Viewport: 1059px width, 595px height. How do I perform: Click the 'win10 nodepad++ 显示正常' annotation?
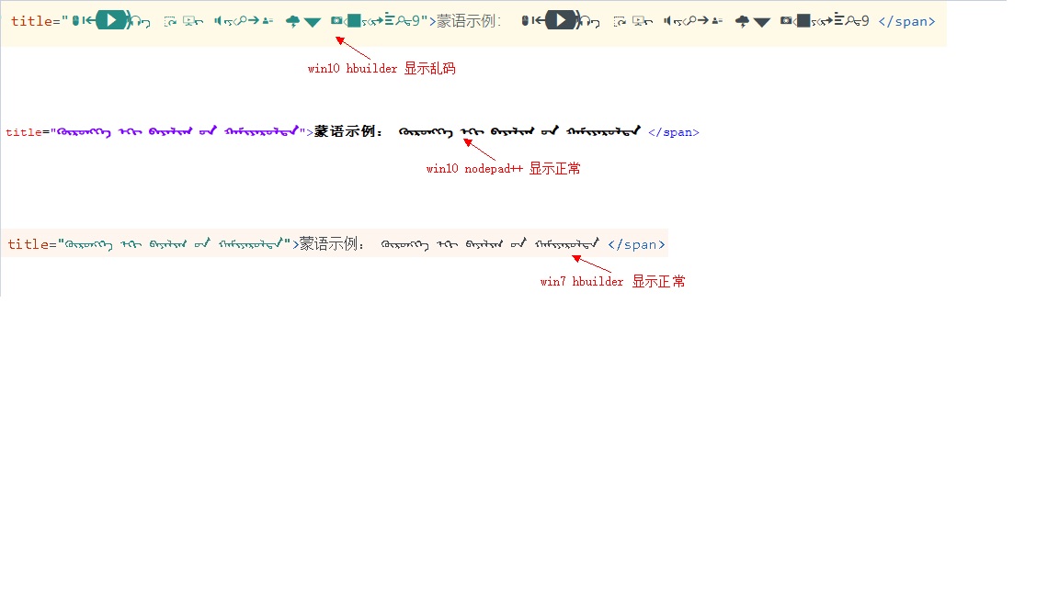tap(503, 169)
